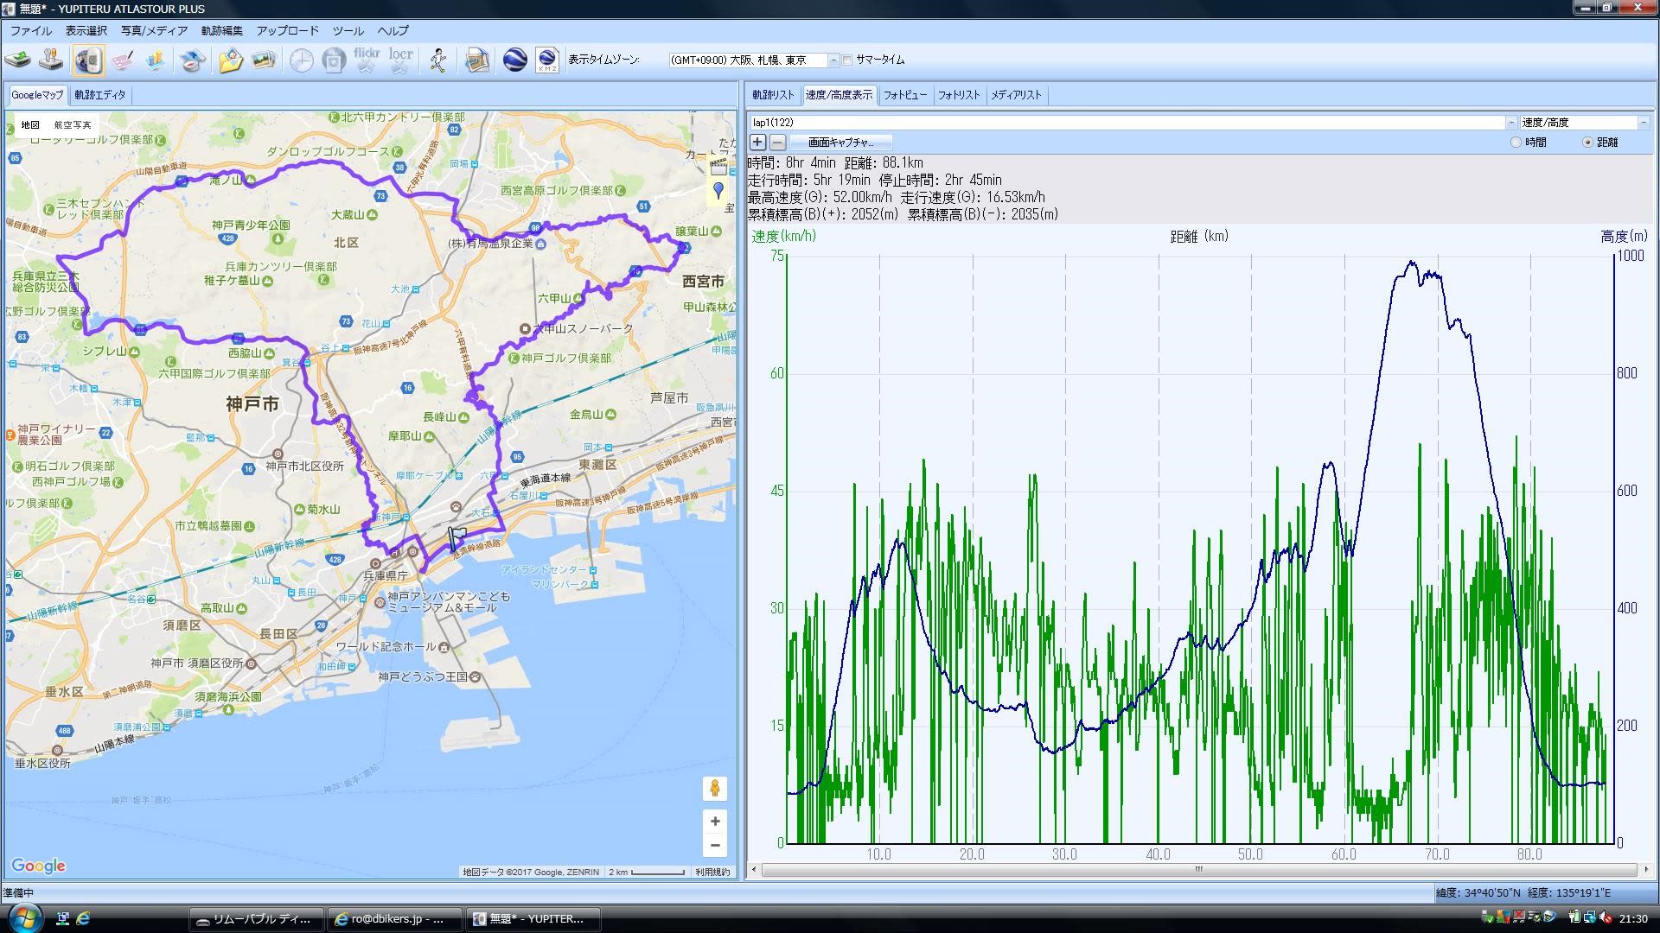Open the 写真/メディア menu

click(x=154, y=30)
